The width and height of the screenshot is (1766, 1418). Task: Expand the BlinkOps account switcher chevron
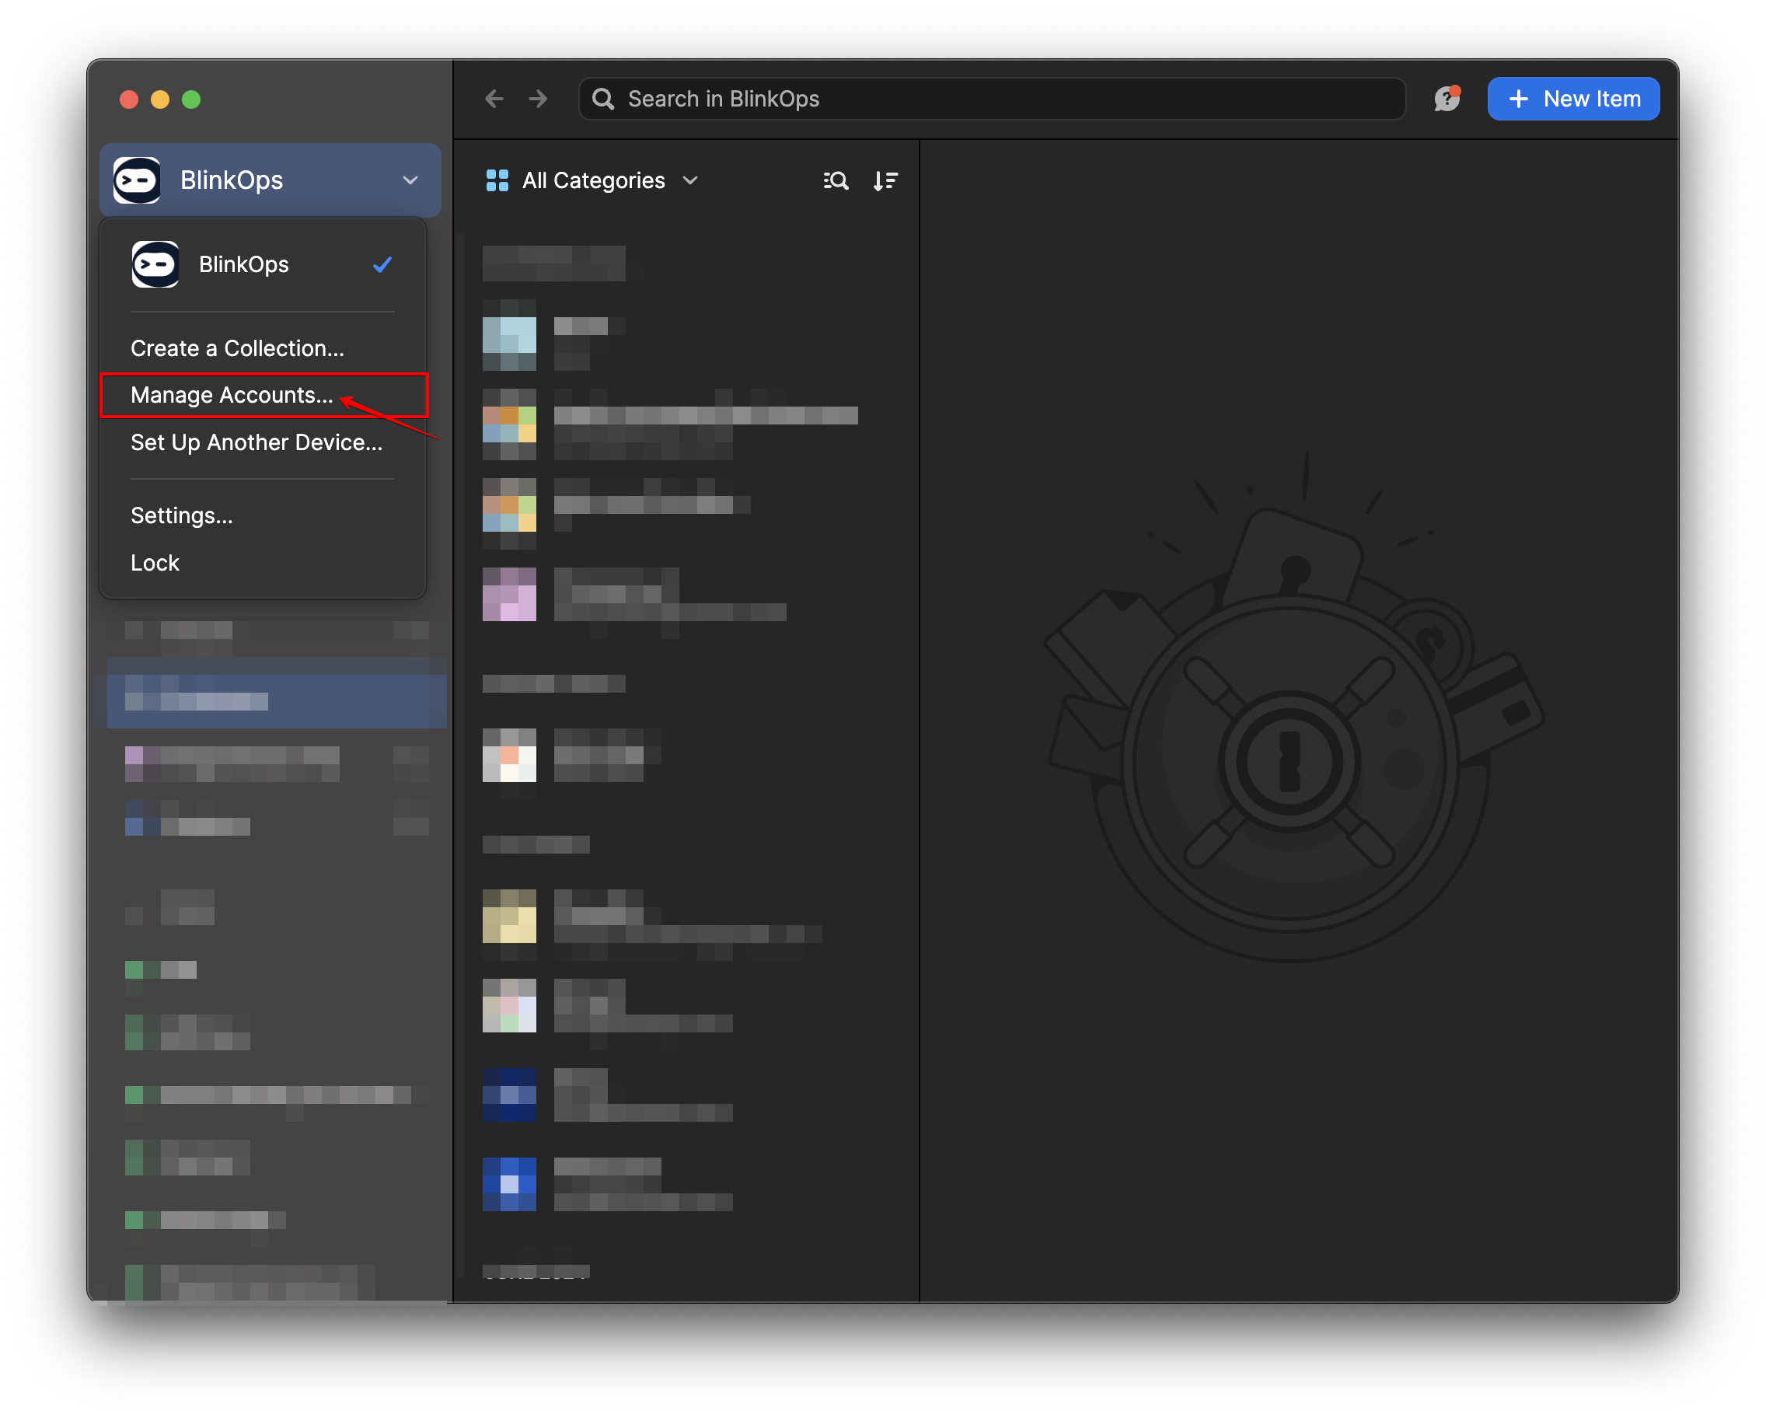[x=410, y=180]
